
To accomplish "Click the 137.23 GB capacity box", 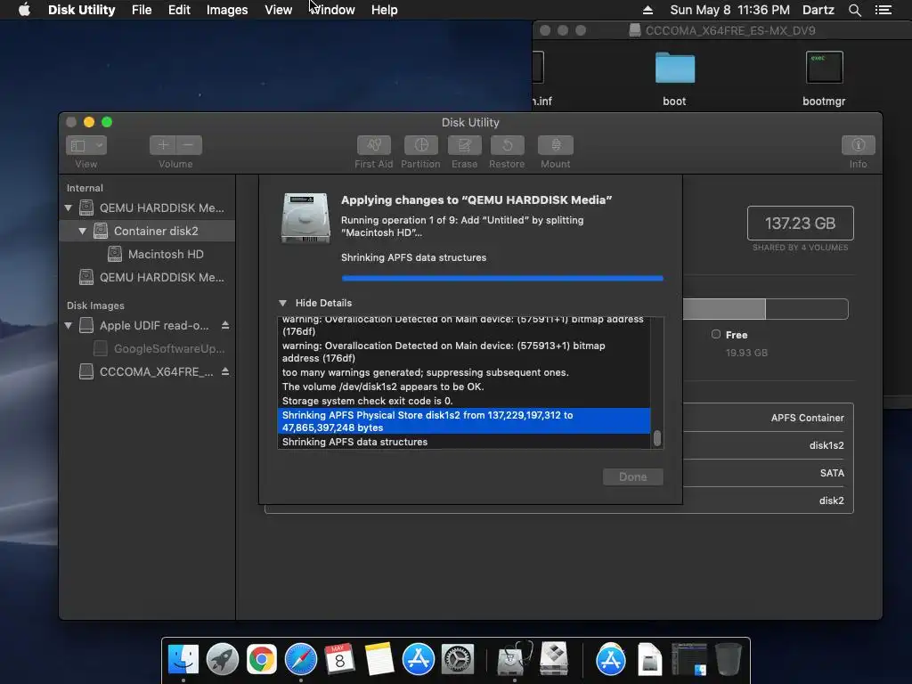I will tap(801, 223).
